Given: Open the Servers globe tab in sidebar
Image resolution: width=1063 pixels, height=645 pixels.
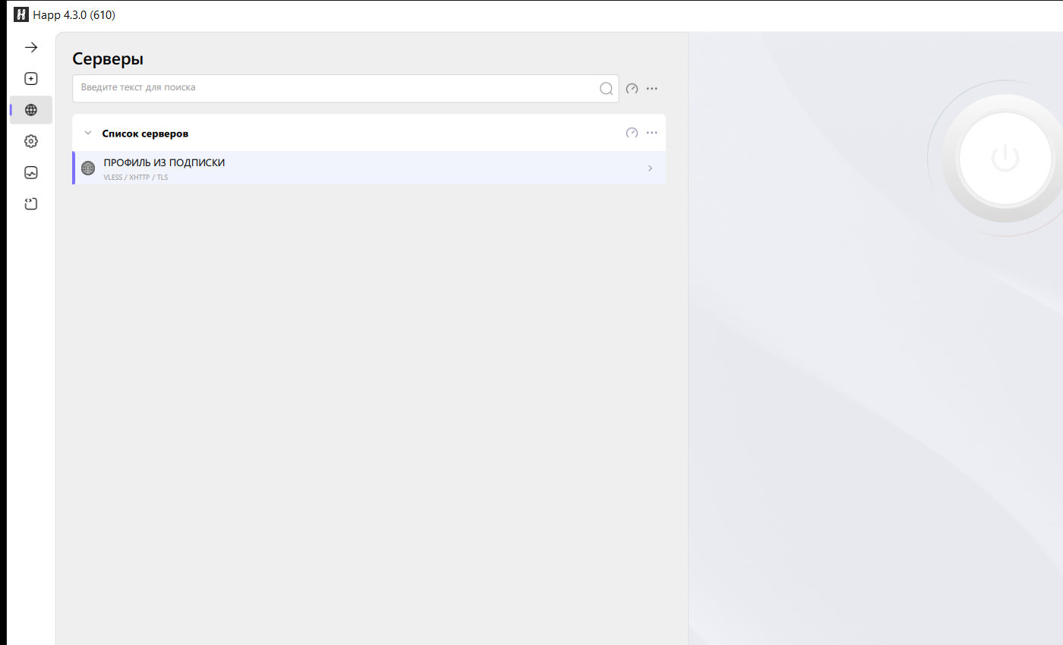Looking at the screenshot, I should pyautogui.click(x=31, y=110).
